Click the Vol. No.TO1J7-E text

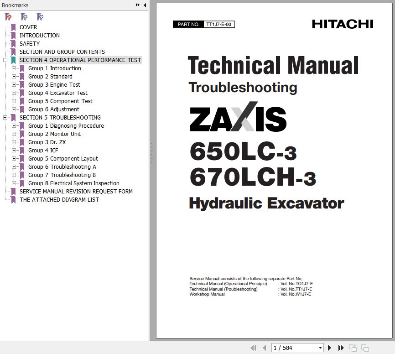coord(297,284)
